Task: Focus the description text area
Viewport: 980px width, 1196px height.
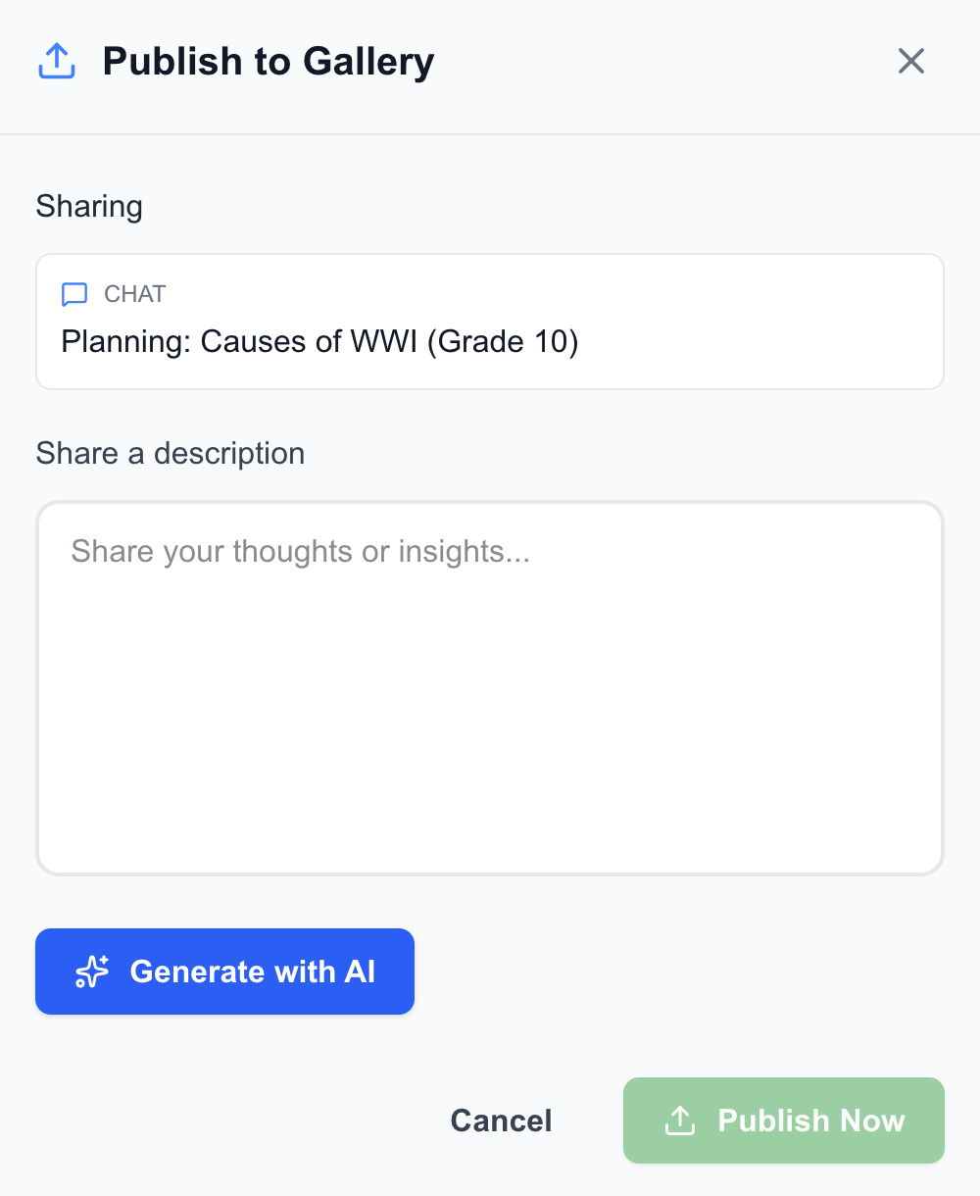Action: pyautogui.click(x=490, y=688)
